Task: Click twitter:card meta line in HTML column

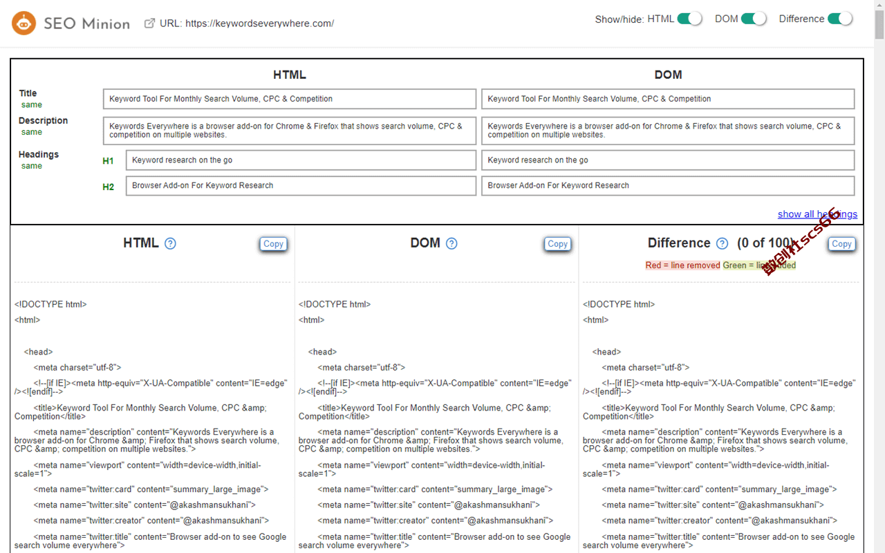Action: click(x=151, y=489)
